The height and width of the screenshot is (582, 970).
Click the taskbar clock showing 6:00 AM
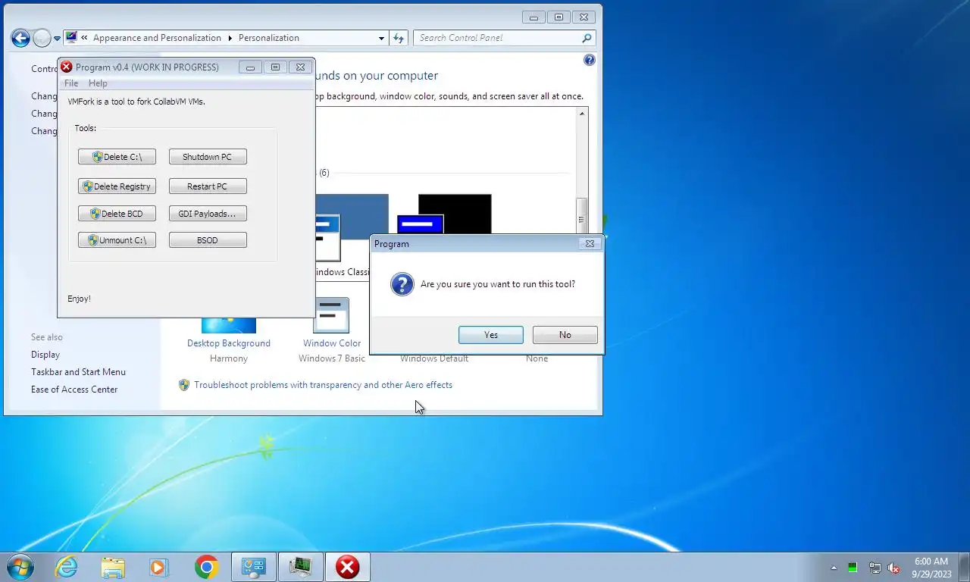pos(931,568)
